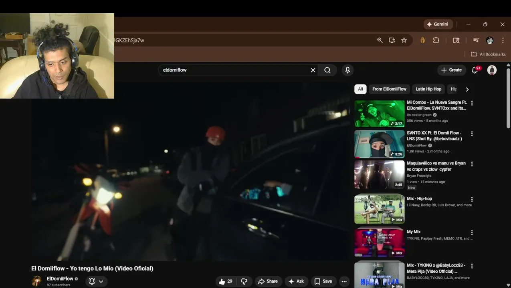The image size is (511, 288).
Task: Dislike the video with thumbs down
Action: pos(244,281)
